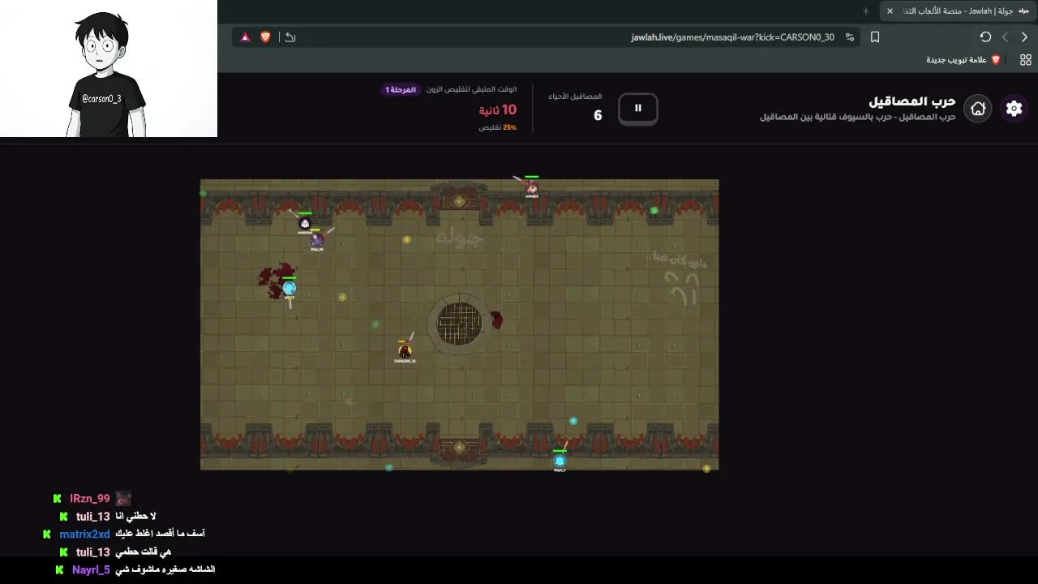Close the Jawlah browser tab

[x=890, y=11]
